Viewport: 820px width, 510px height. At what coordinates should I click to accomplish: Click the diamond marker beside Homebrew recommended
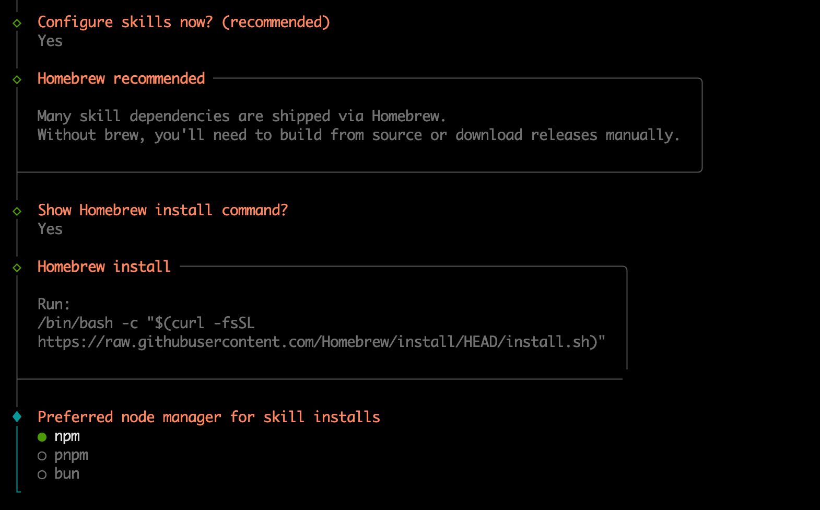17,79
